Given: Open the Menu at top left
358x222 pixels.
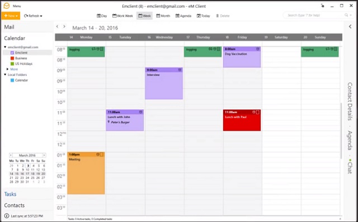Looking at the screenshot, I should (x=12, y=6).
